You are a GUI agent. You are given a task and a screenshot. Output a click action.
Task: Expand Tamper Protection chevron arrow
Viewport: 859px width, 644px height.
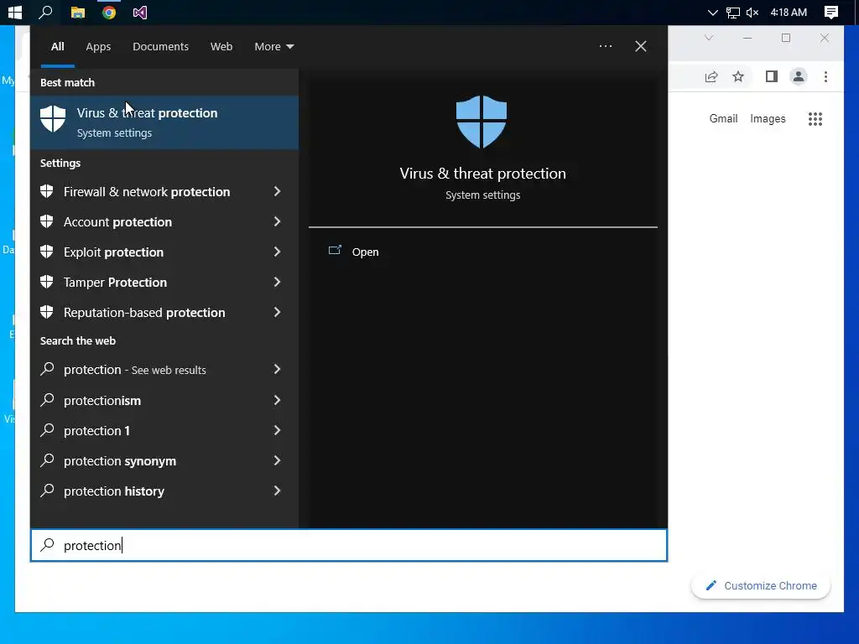point(277,282)
